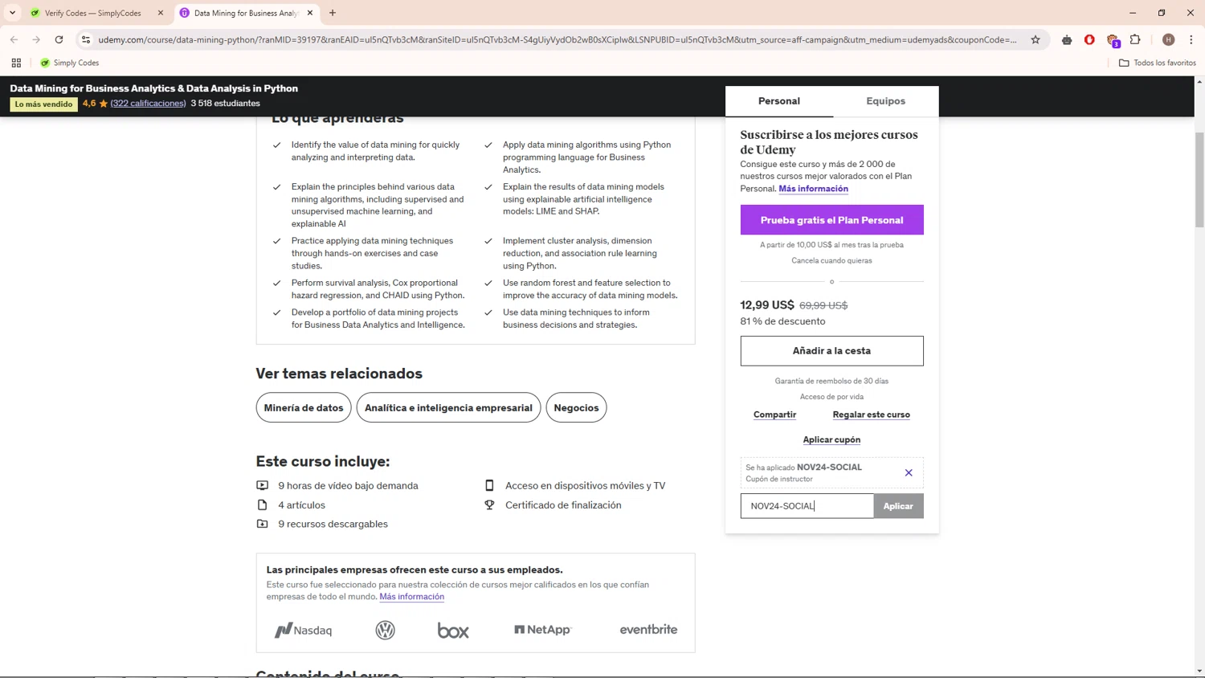Reload the current page
1205x678 pixels.
[59, 39]
